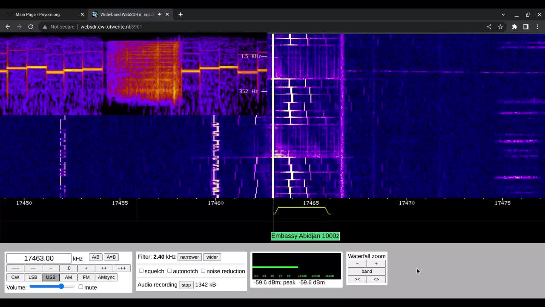Click the 17465 frequency scale label
Screen dimensions: 545x307
(311, 203)
